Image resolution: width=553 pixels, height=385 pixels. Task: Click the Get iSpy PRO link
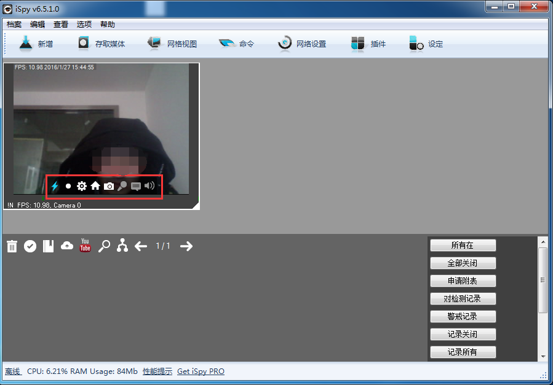201,371
